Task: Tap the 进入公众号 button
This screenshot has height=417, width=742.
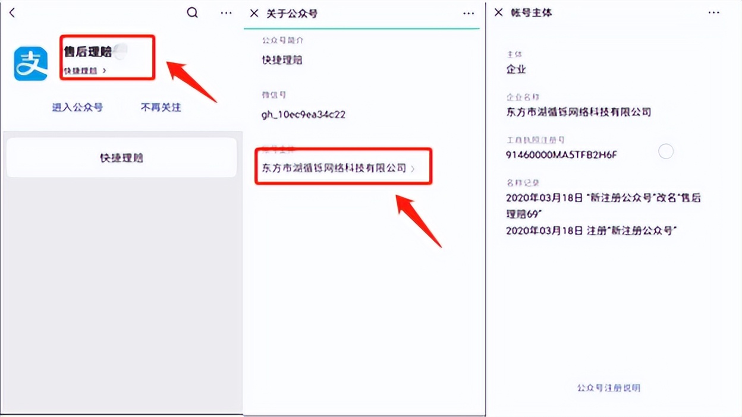Action: pos(77,108)
